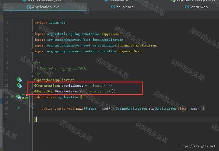Image resolution: width=219 pixels, height=151 pixels.
Task: Click line number 20 in the gutter
Action: click(x=6, y=120)
